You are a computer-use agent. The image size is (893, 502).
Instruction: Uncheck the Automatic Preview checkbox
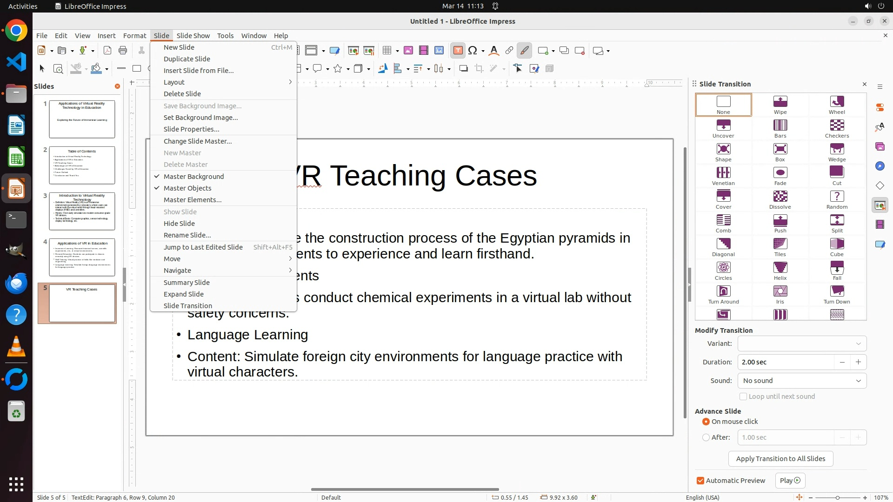click(700, 481)
